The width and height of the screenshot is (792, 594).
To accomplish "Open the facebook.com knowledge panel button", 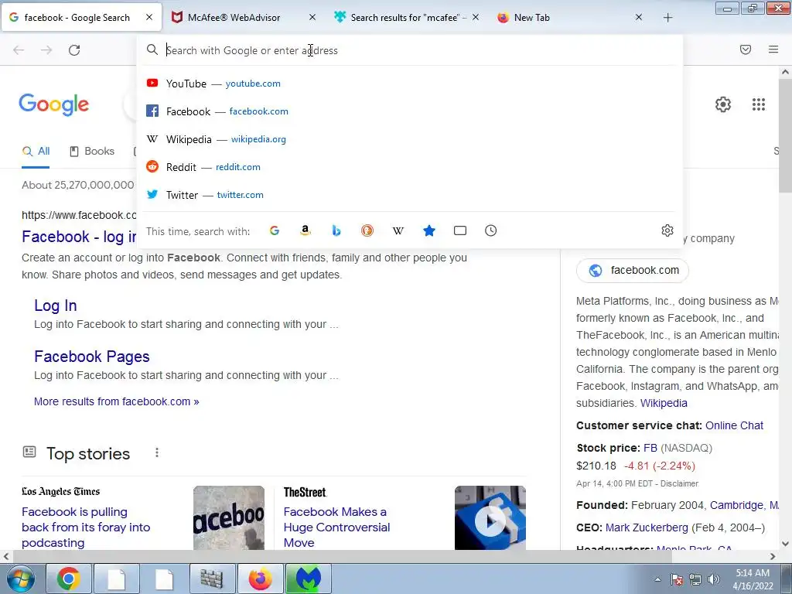I will [633, 270].
